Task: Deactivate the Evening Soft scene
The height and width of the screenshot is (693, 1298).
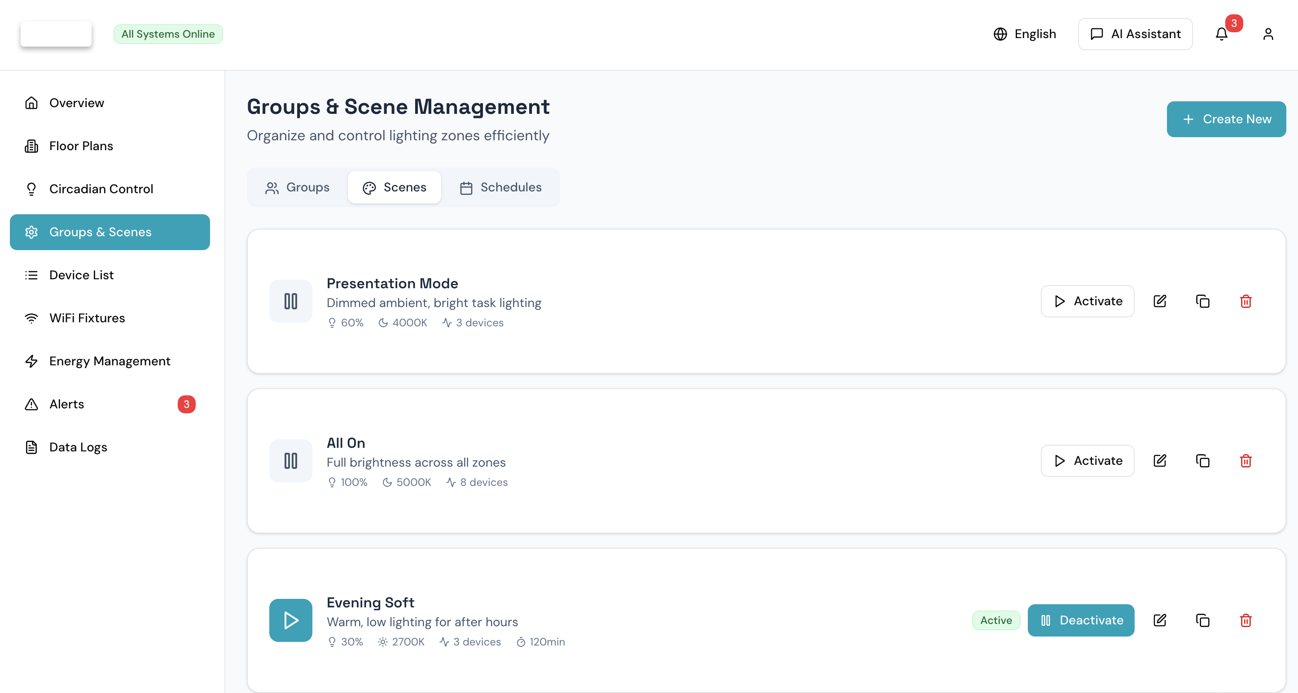Action: (x=1081, y=620)
